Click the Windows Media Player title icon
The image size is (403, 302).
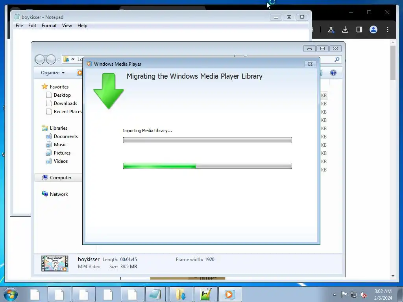pos(89,64)
